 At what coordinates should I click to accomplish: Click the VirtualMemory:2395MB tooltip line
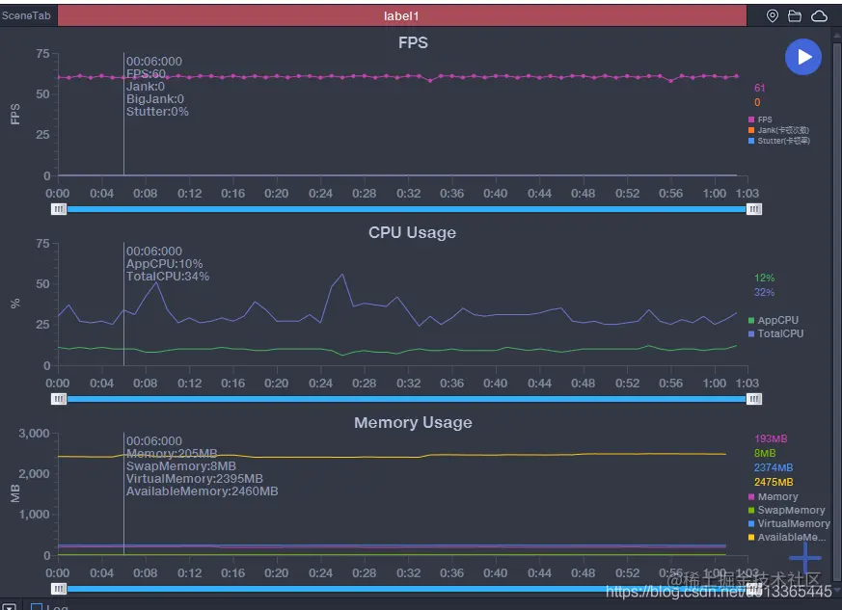point(195,479)
